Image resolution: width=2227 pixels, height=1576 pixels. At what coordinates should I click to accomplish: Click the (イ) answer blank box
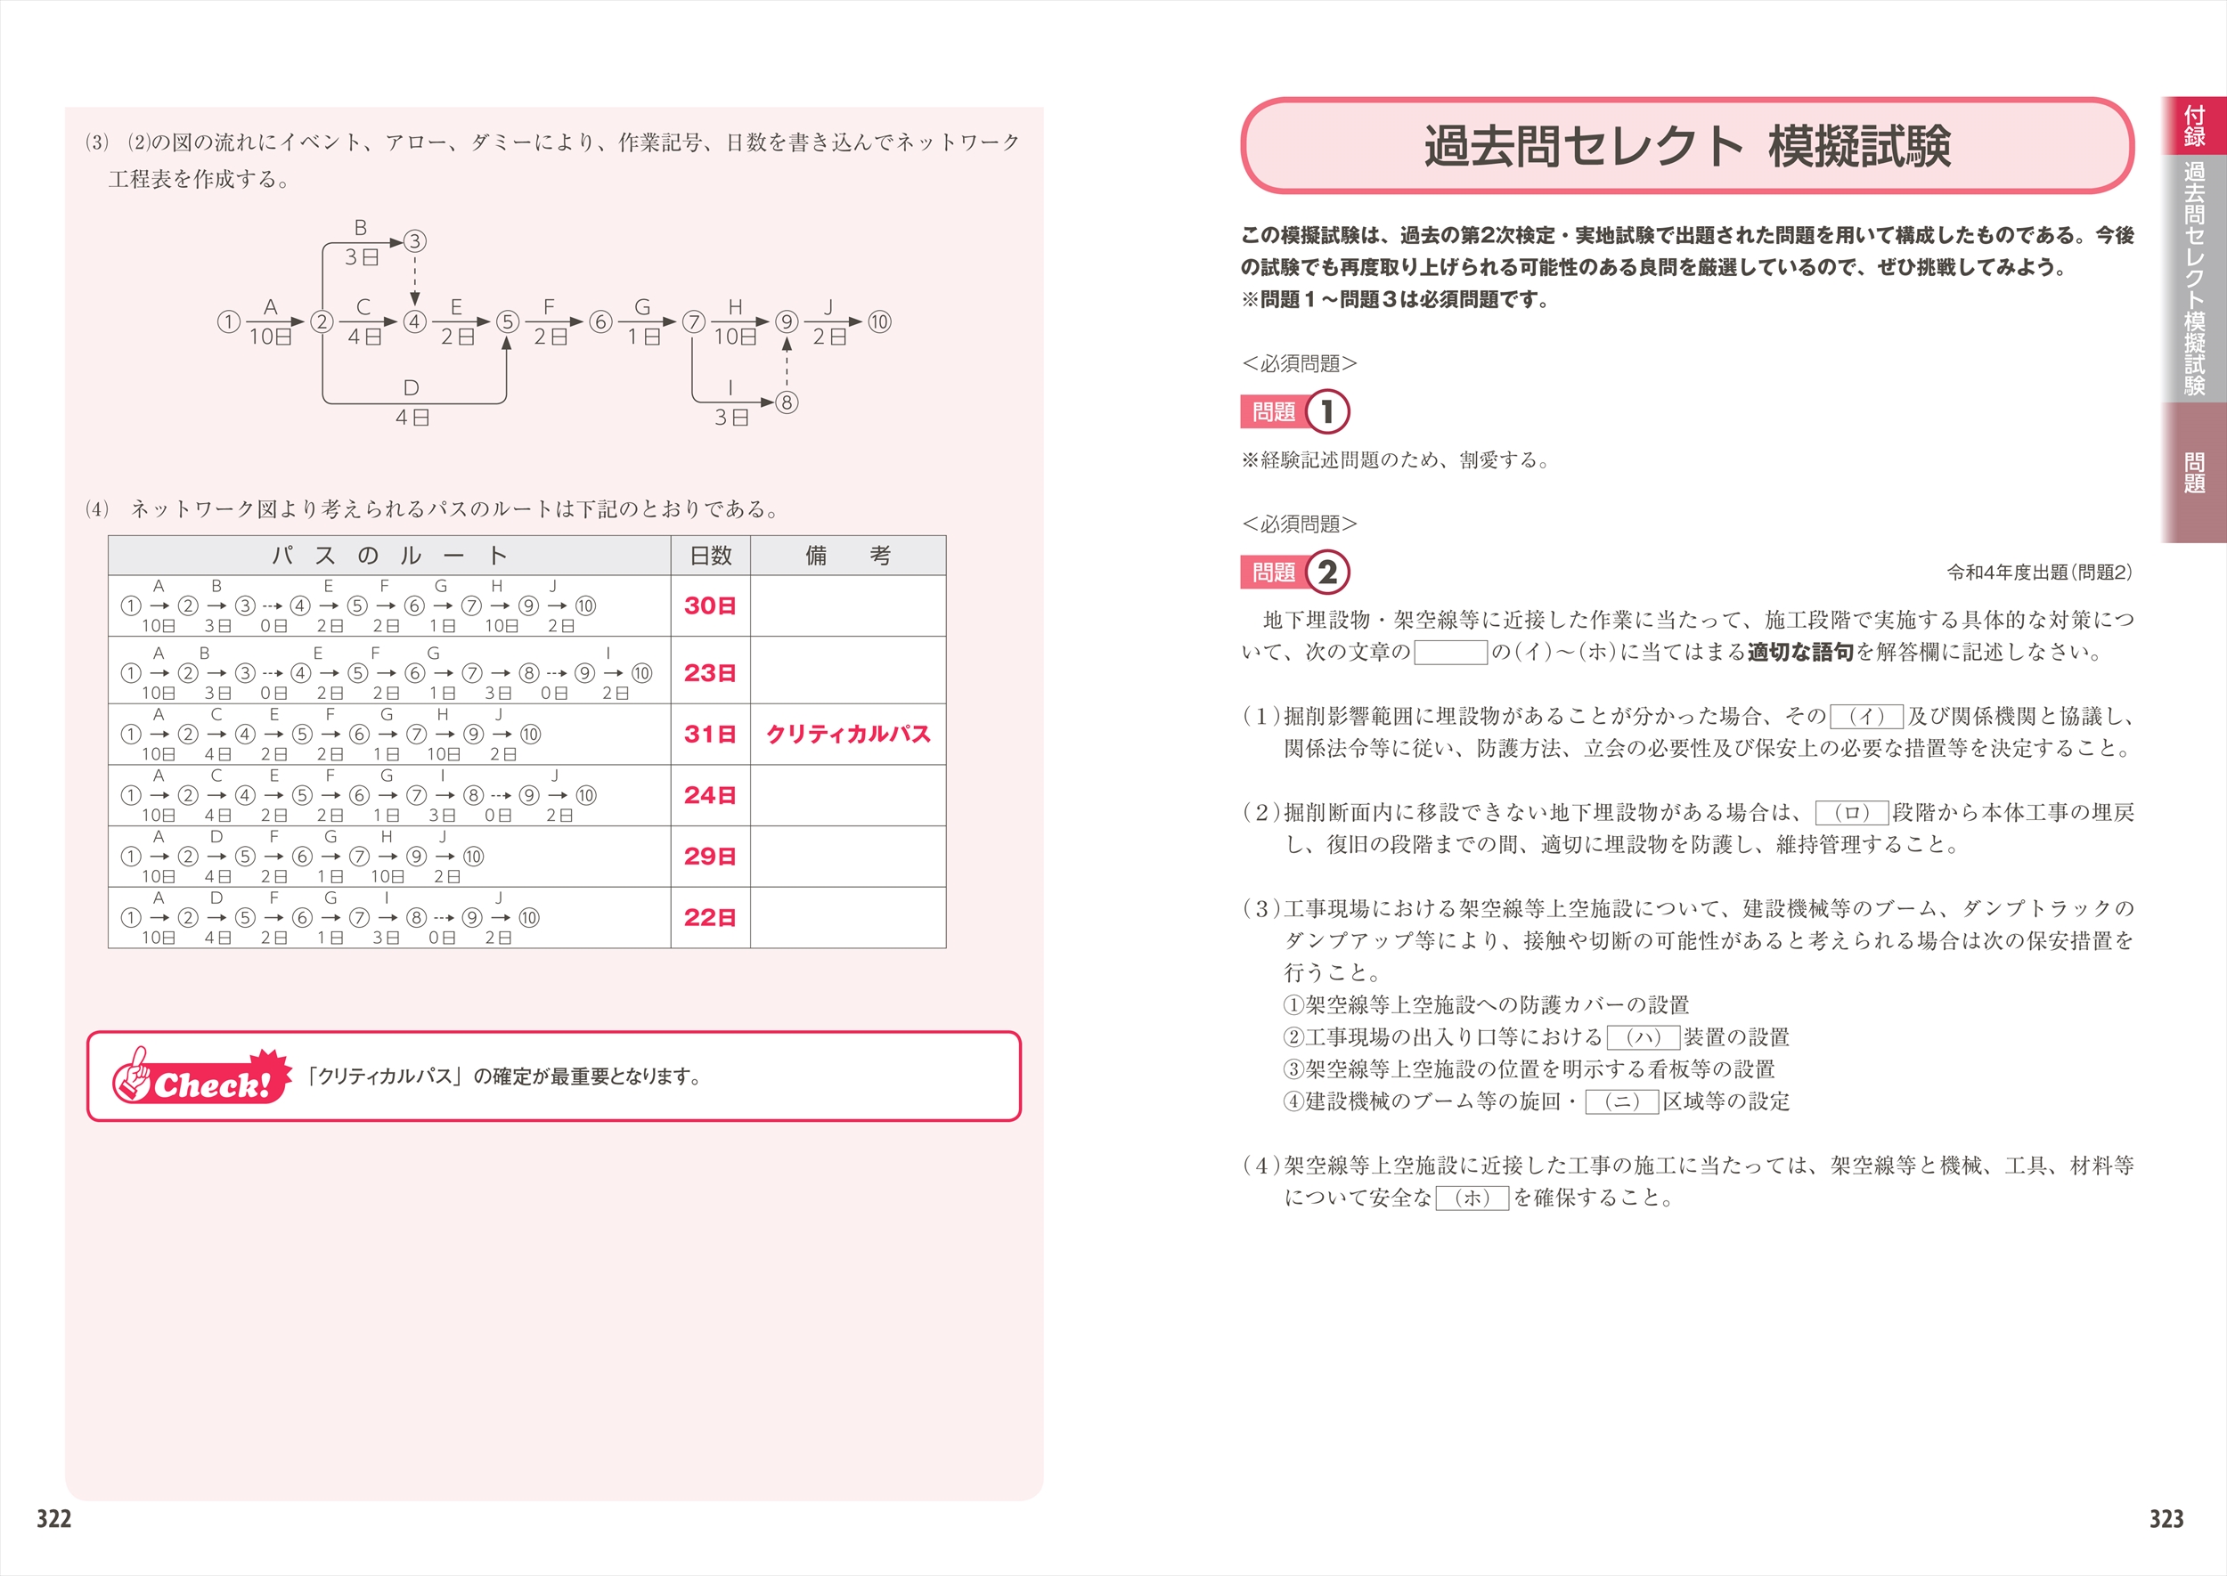click(x=1866, y=716)
